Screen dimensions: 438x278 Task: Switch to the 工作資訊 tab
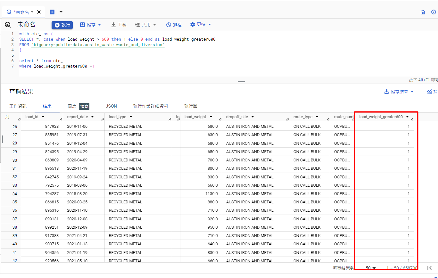18,106
